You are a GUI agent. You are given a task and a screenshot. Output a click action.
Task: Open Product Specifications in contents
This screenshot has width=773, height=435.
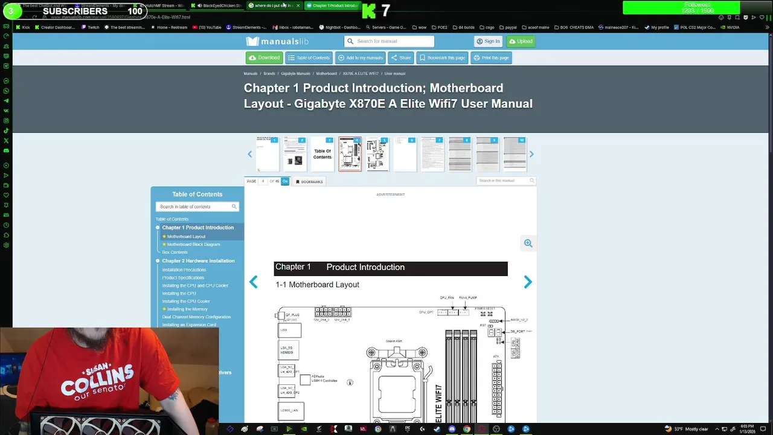183,278
